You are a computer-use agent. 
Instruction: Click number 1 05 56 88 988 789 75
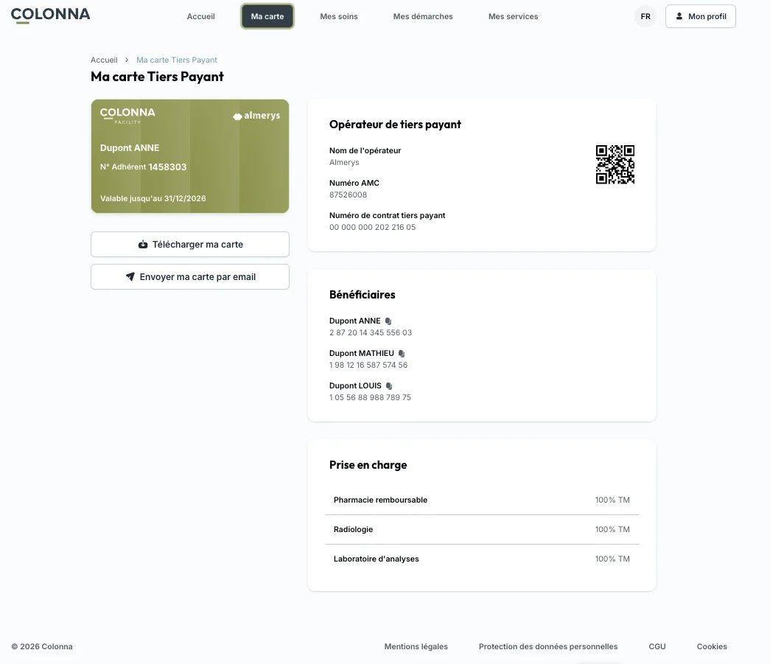point(371,397)
